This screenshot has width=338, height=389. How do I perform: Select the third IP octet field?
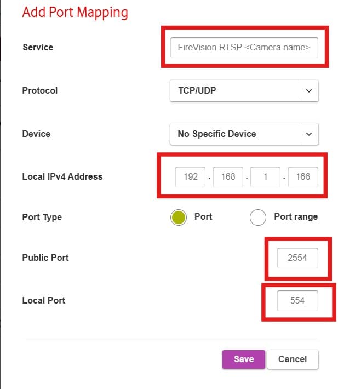[x=265, y=176]
